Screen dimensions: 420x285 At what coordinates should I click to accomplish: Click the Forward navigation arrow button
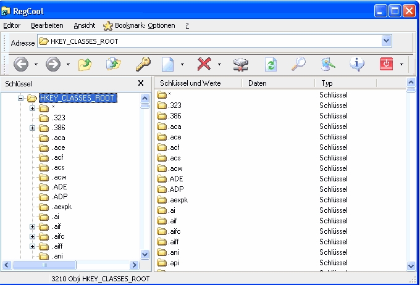[x=53, y=64]
